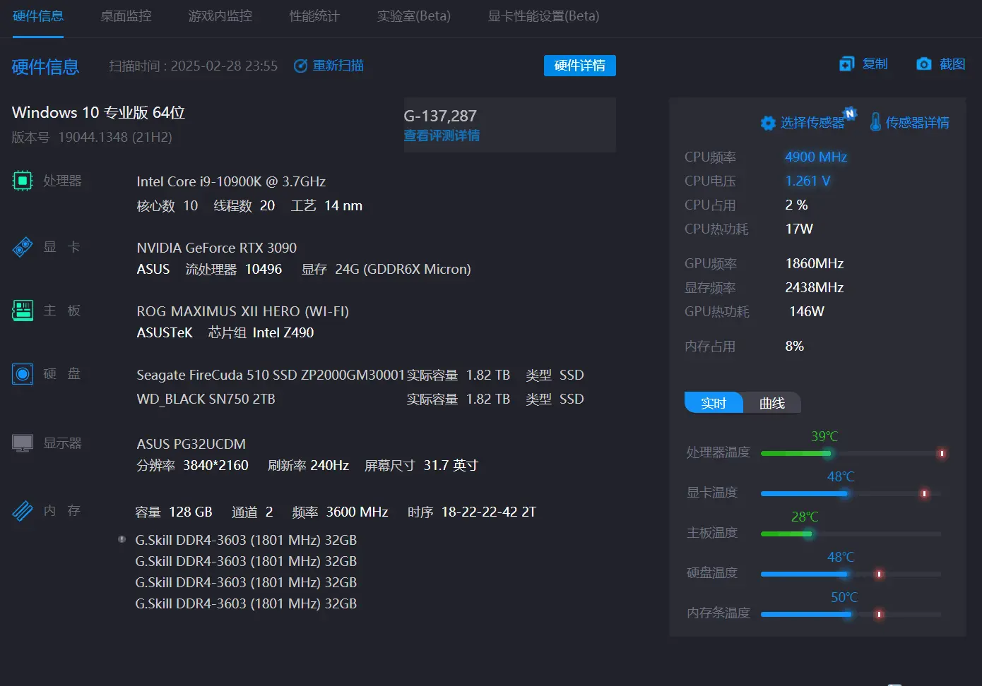Open 硬件详情 button

[x=580, y=66]
